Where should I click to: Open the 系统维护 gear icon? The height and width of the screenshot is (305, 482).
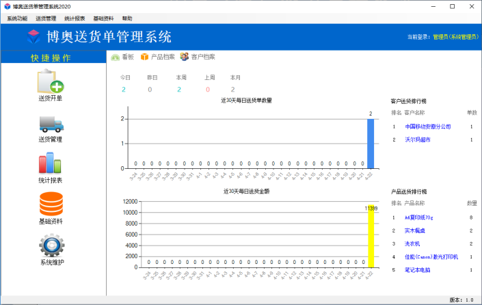point(52,245)
